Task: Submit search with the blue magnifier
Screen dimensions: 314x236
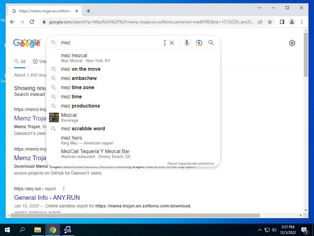Action: pos(211,42)
